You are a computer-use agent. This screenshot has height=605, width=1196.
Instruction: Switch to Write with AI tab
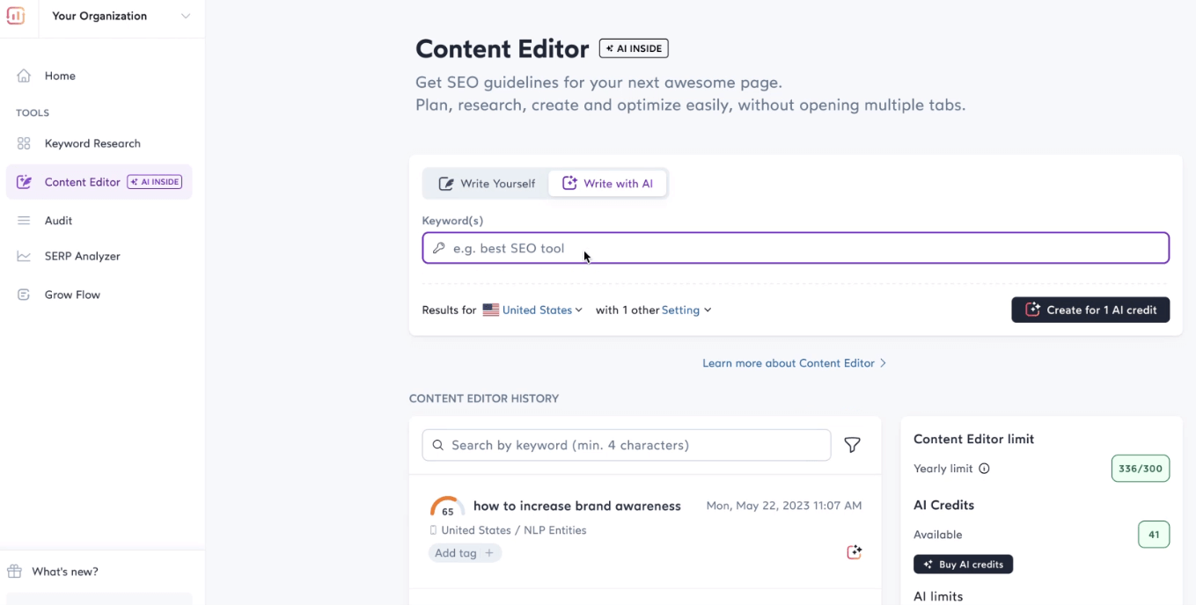(x=608, y=184)
